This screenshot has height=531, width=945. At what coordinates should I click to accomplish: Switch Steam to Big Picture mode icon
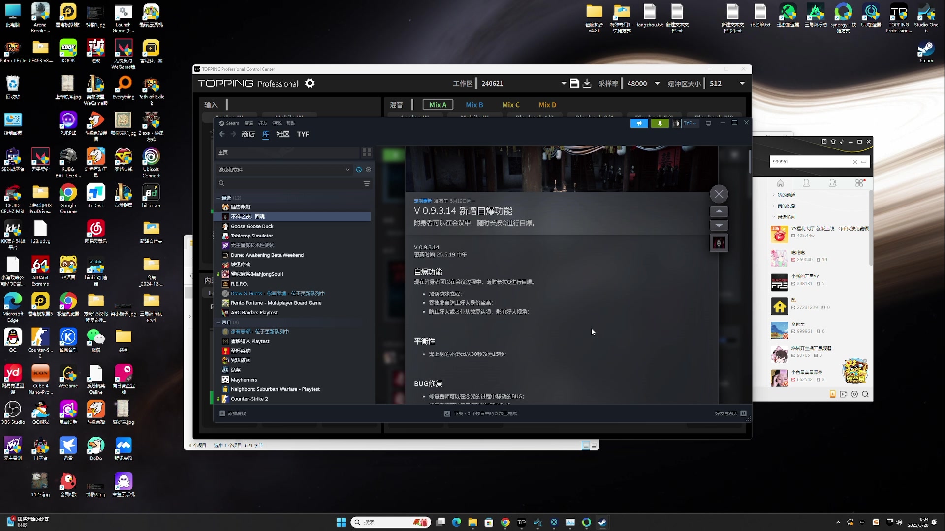708,123
